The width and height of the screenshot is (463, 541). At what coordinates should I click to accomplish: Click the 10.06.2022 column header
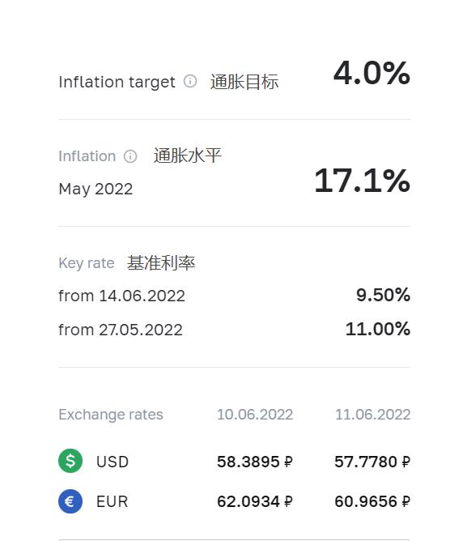[255, 415]
